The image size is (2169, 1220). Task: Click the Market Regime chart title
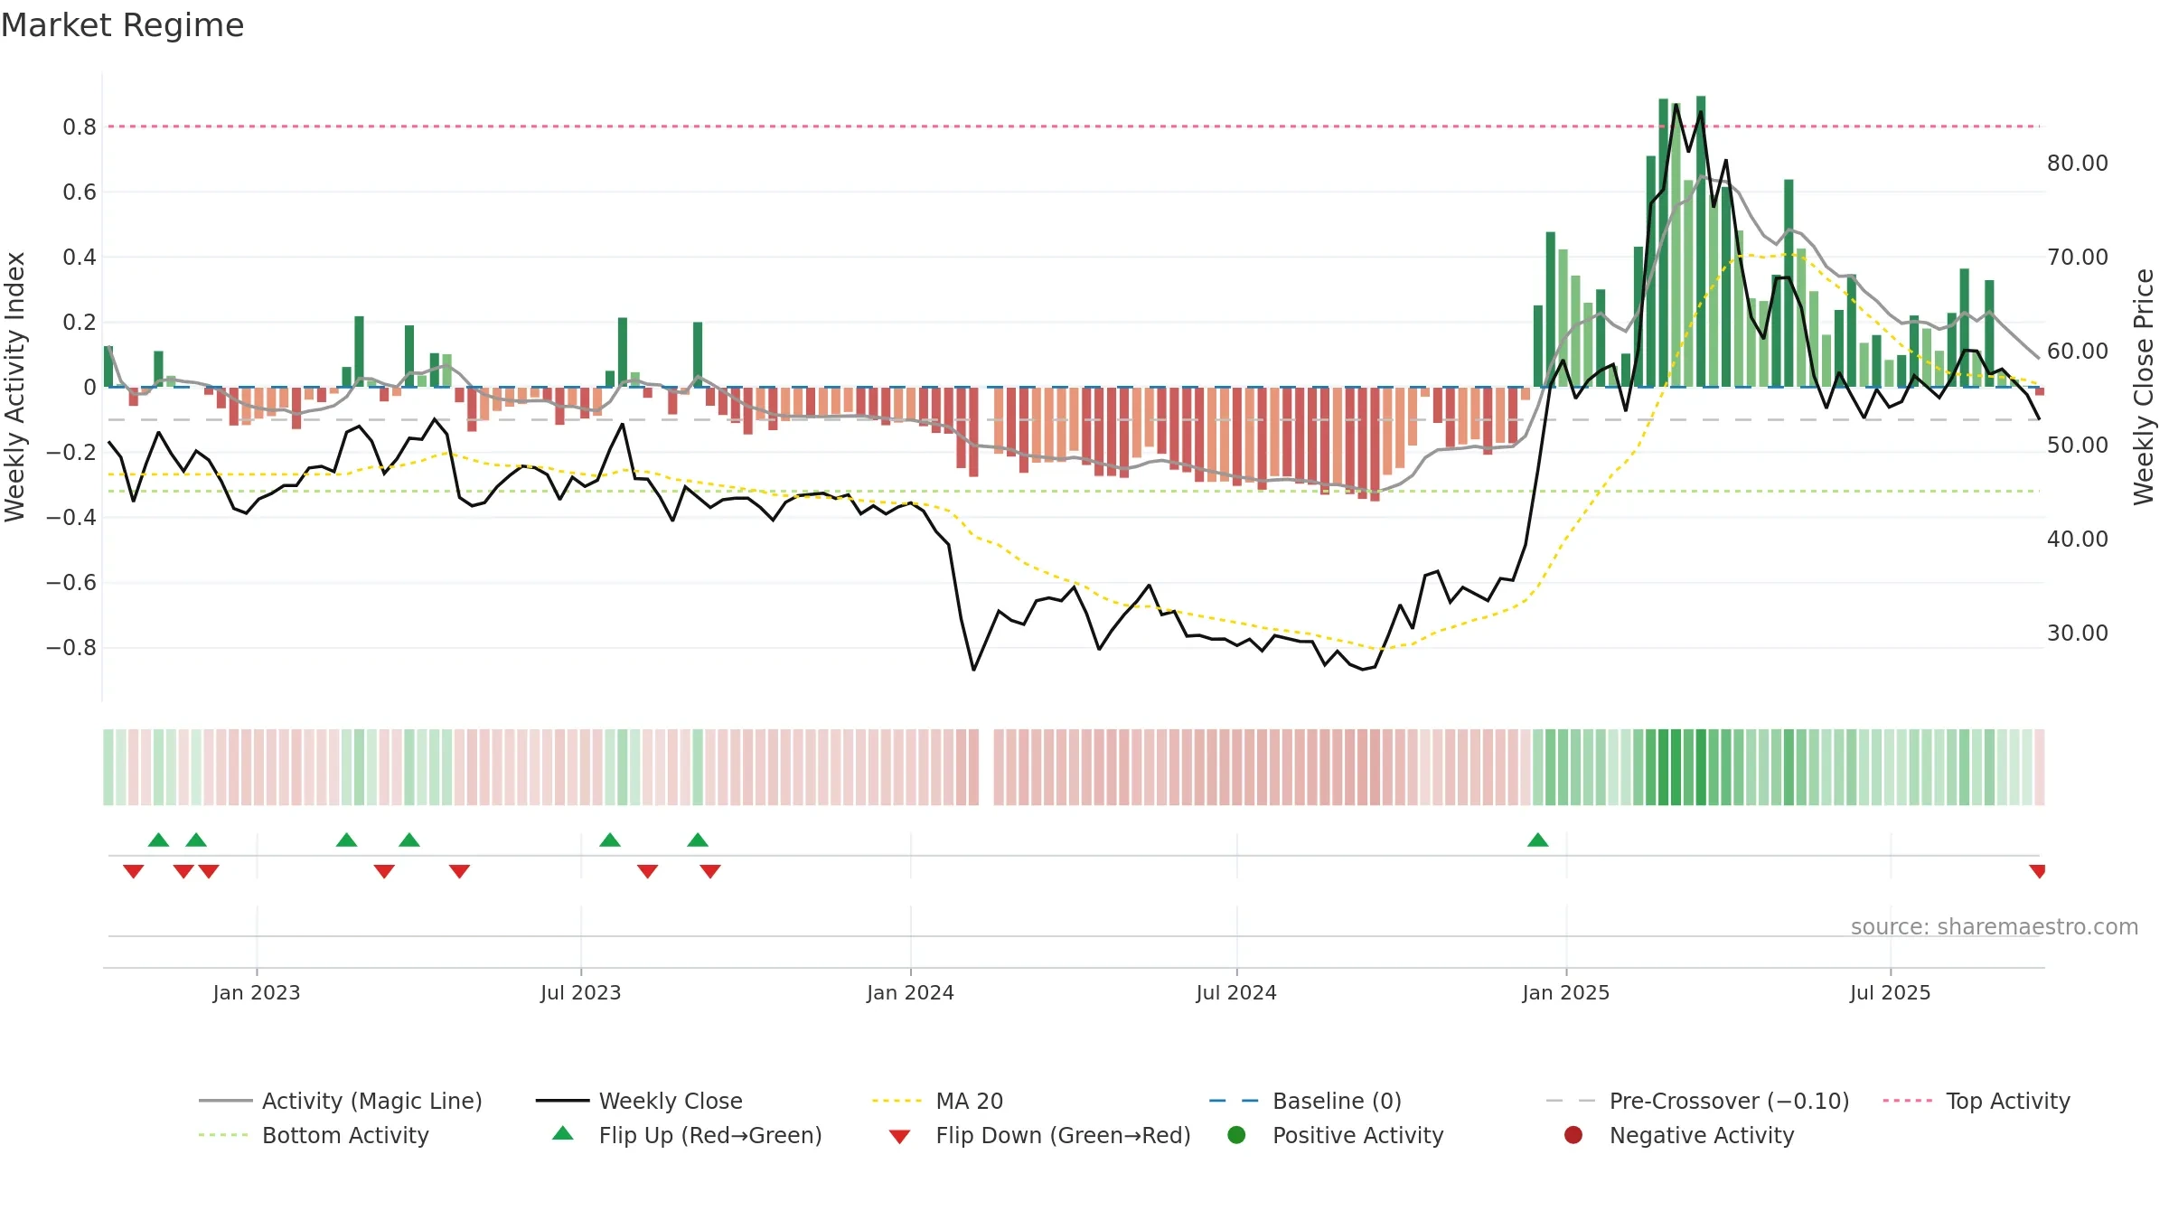[x=122, y=25]
